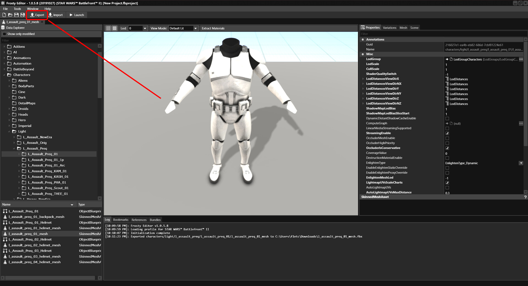
Task: Collapse the Annotations section
Action: [x=363, y=39]
